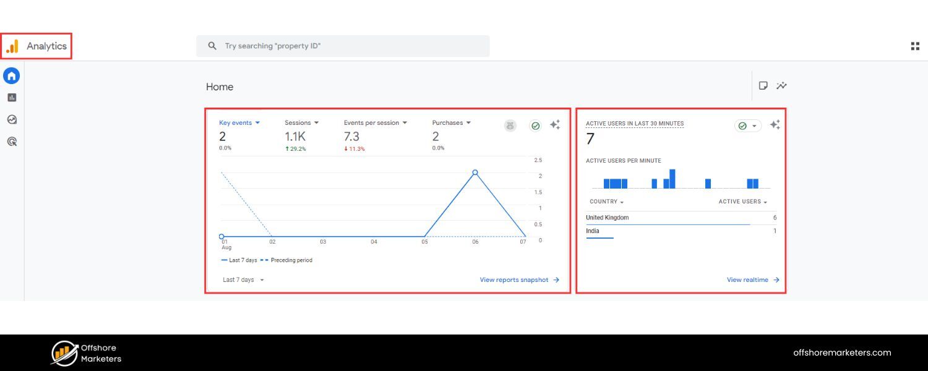Viewport: 928px width, 371px height.
Task: Open the Purchases metric selector
Action: pos(451,122)
